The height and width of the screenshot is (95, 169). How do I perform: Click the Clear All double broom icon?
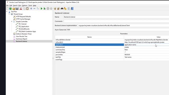58,9
